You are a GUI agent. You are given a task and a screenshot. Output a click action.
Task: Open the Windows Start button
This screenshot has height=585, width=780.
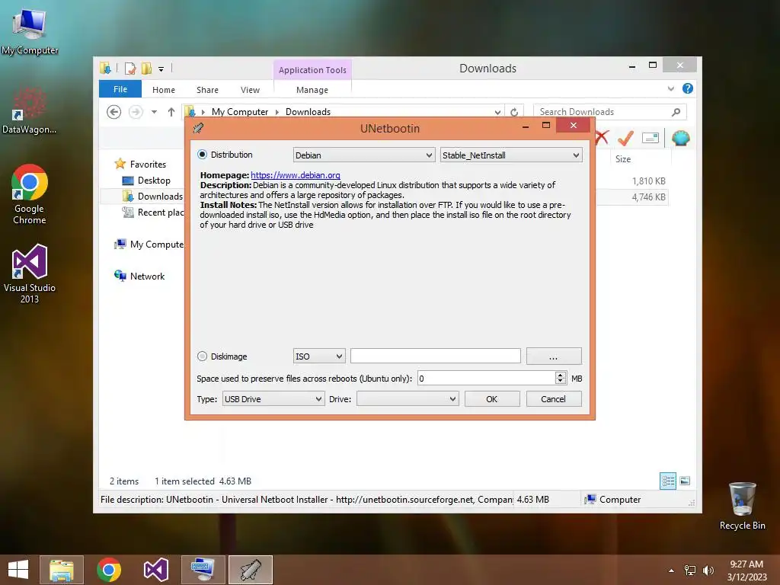click(18, 570)
